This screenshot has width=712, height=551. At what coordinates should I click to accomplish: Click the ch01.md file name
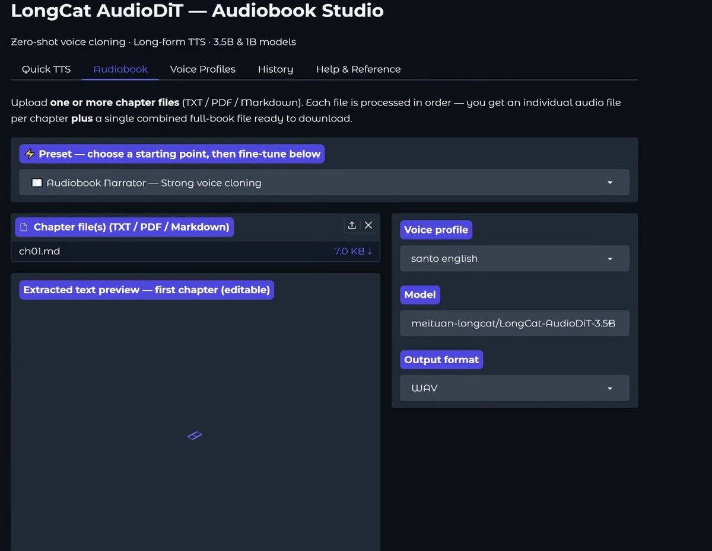[x=39, y=251]
